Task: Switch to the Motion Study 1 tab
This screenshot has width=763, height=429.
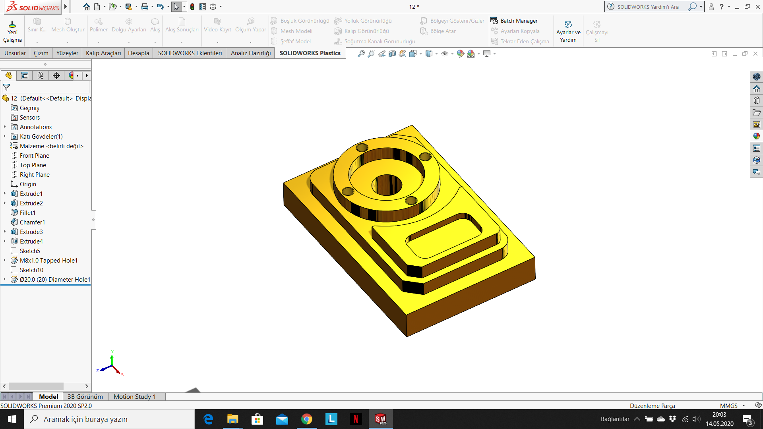Action: (134, 396)
